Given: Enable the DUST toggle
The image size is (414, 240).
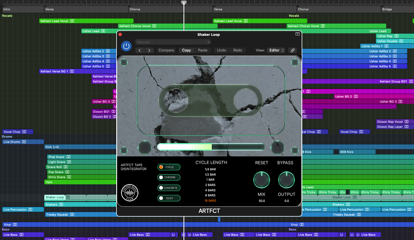Looking at the screenshot, I should coord(169,198).
